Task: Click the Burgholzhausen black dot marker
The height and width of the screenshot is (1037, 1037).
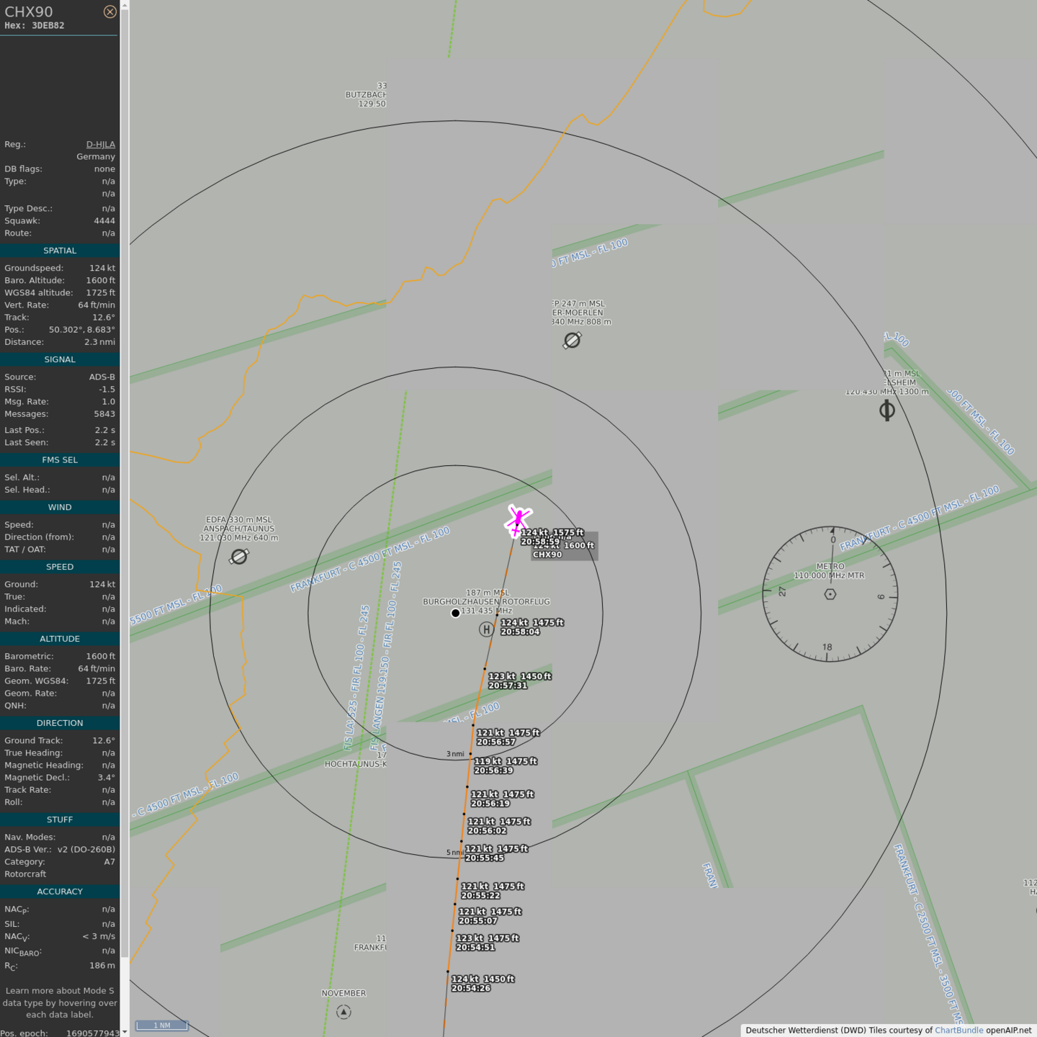Action: (455, 614)
